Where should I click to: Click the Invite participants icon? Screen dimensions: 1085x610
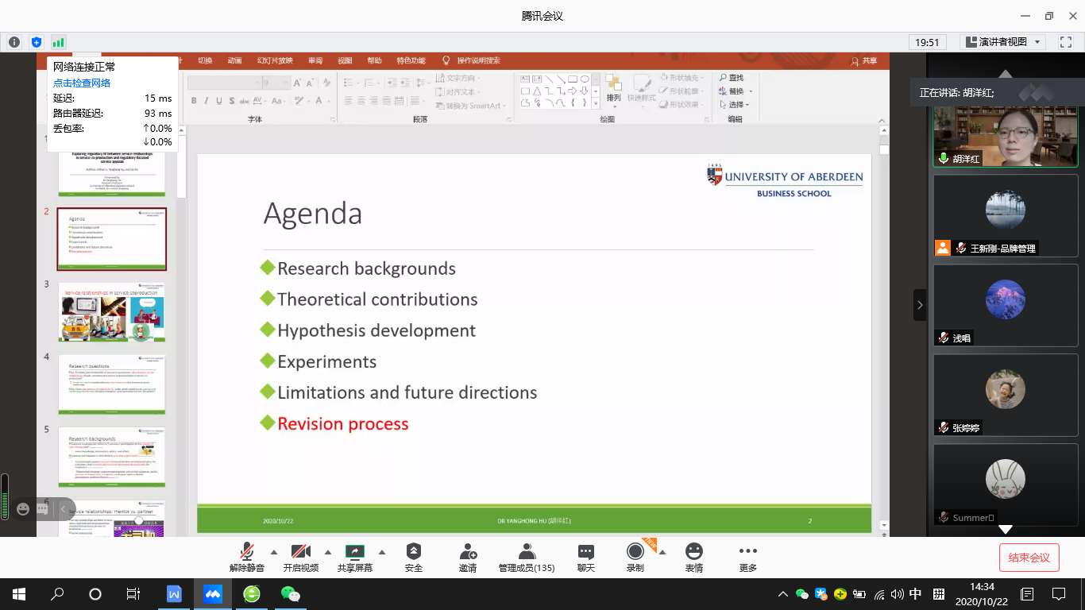click(x=468, y=552)
